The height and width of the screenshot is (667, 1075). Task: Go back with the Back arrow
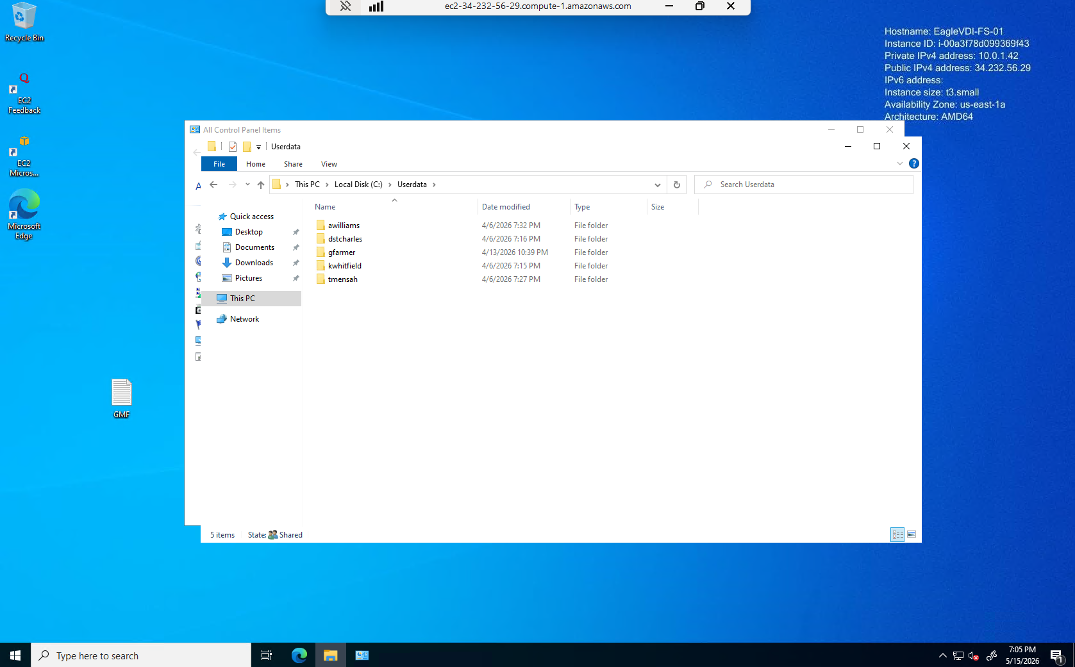pos(213,185)
